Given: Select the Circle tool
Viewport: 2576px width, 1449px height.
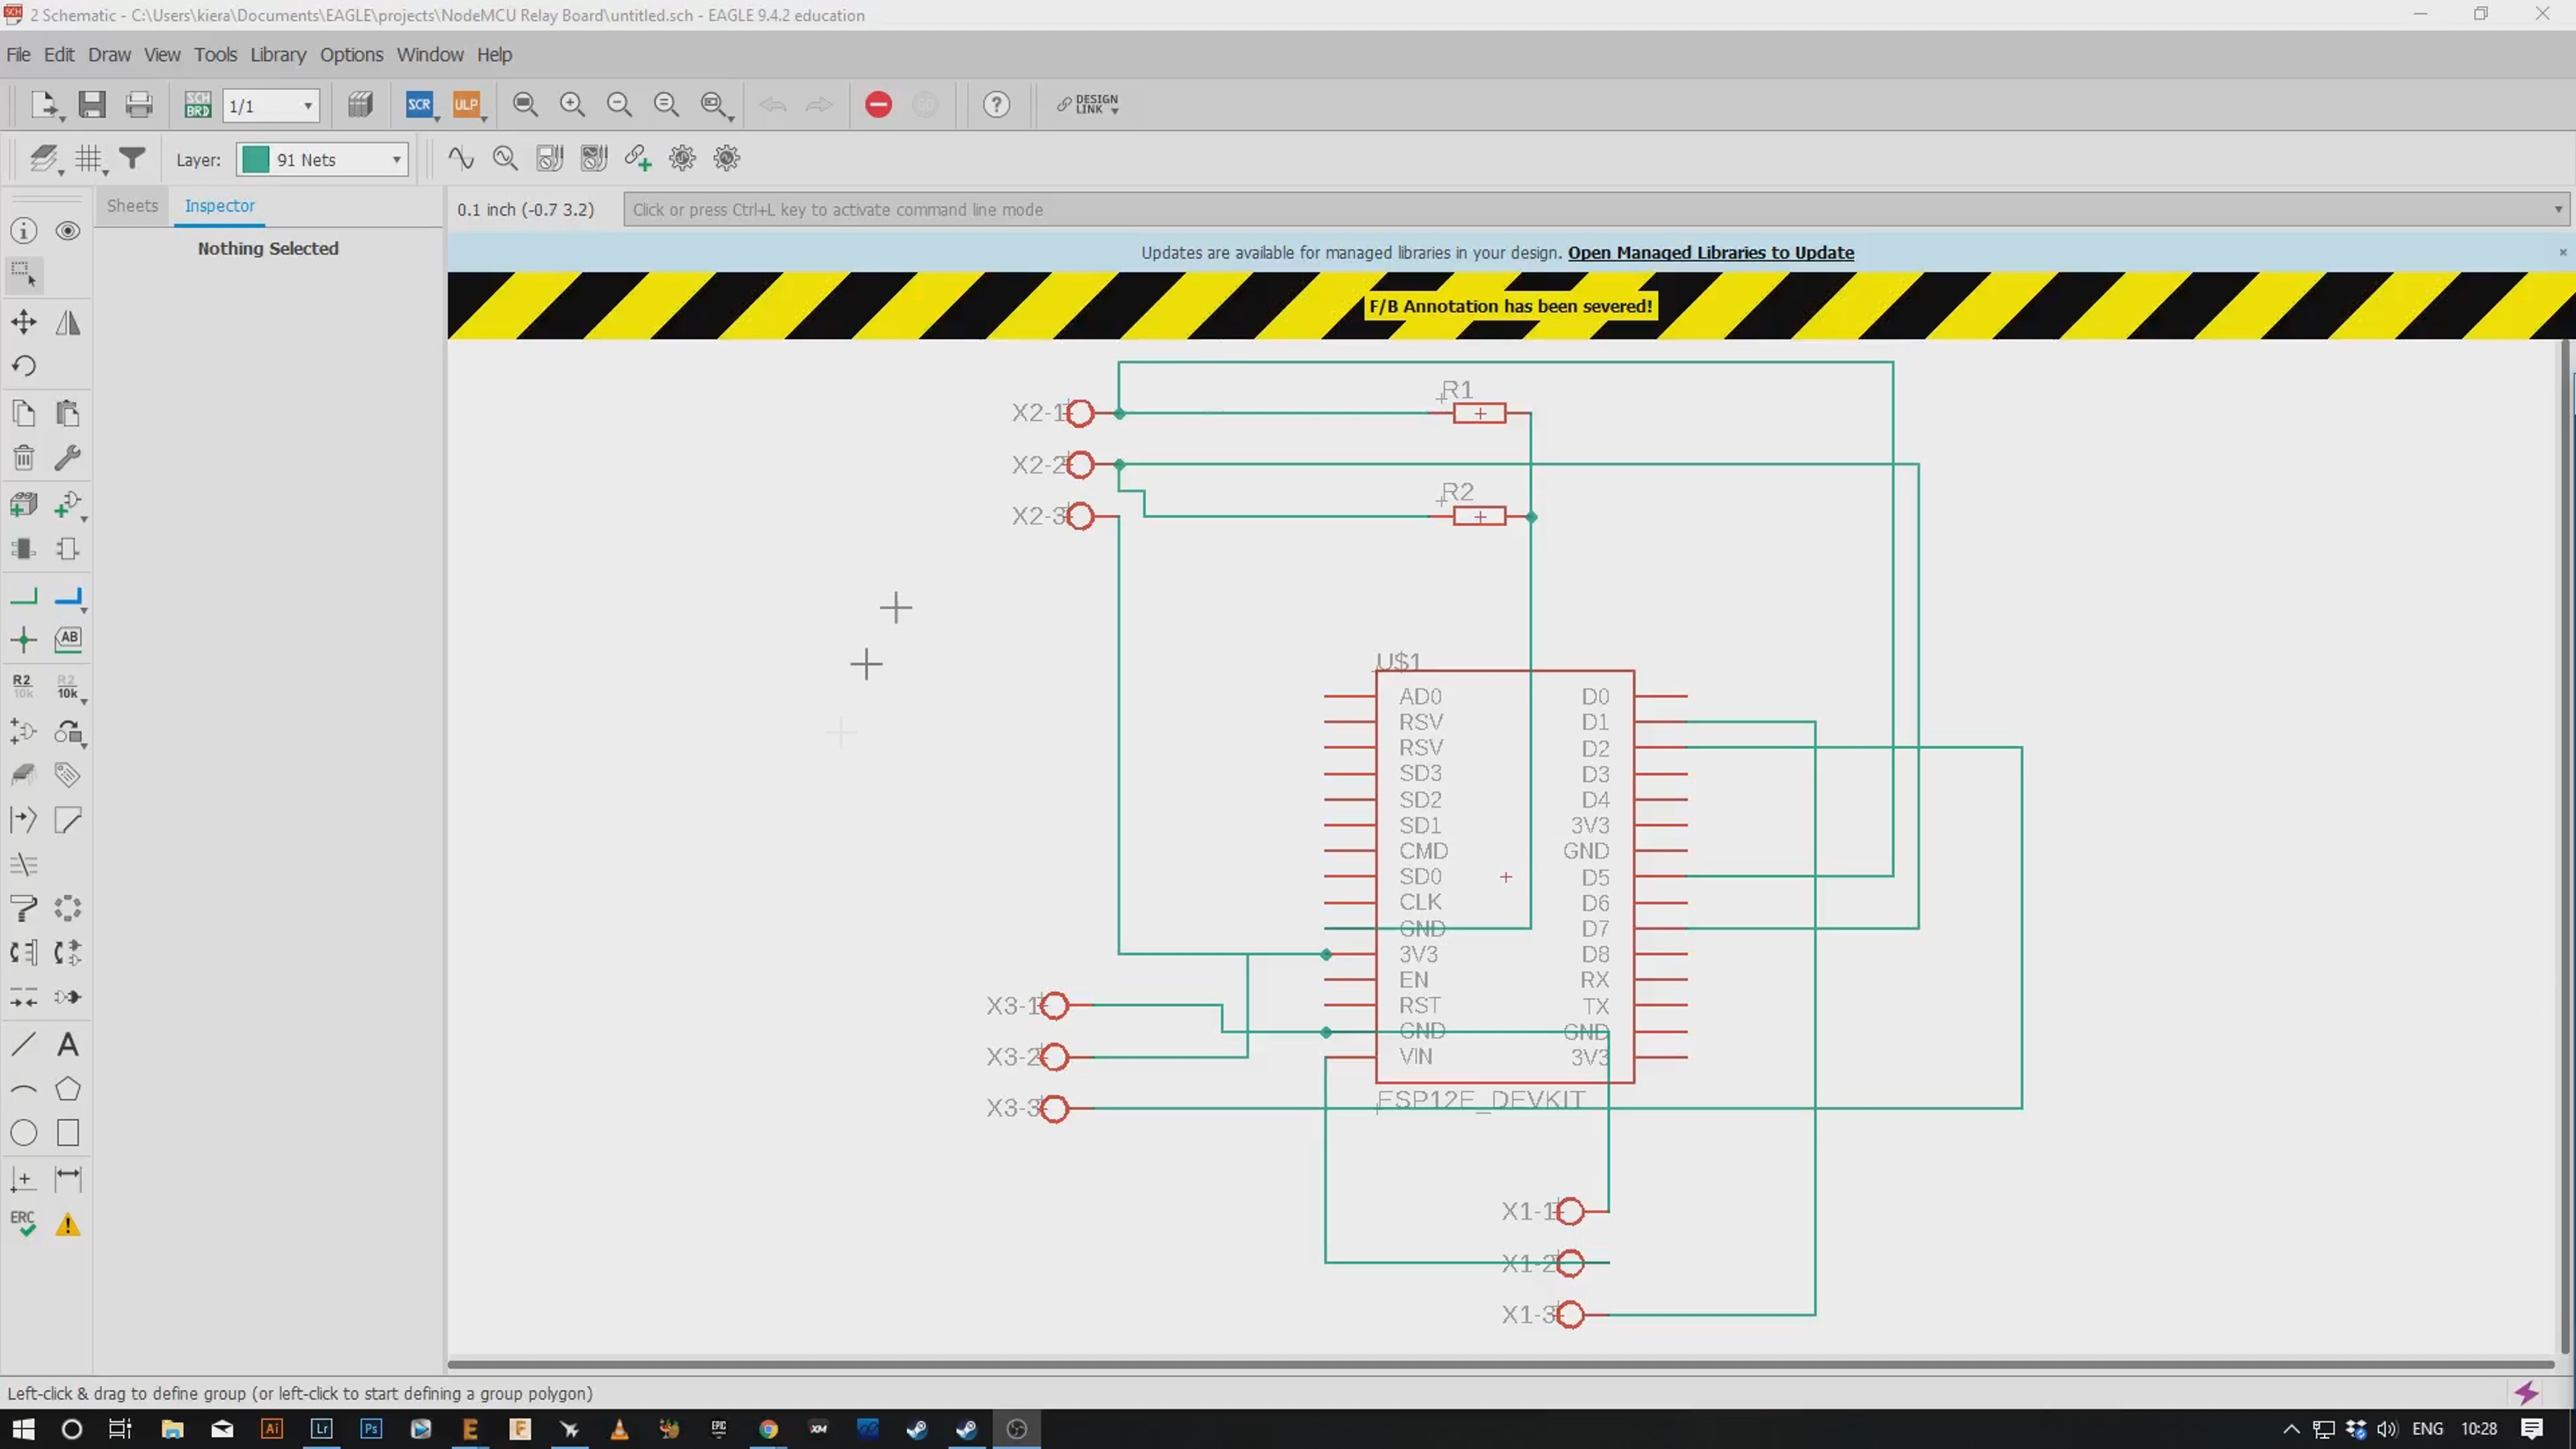Looking at the screenshot, I should pyautogui.click(x=23, y=1133).
